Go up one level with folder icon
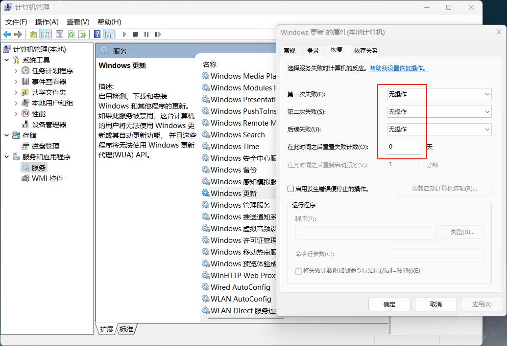 point(33,34)
